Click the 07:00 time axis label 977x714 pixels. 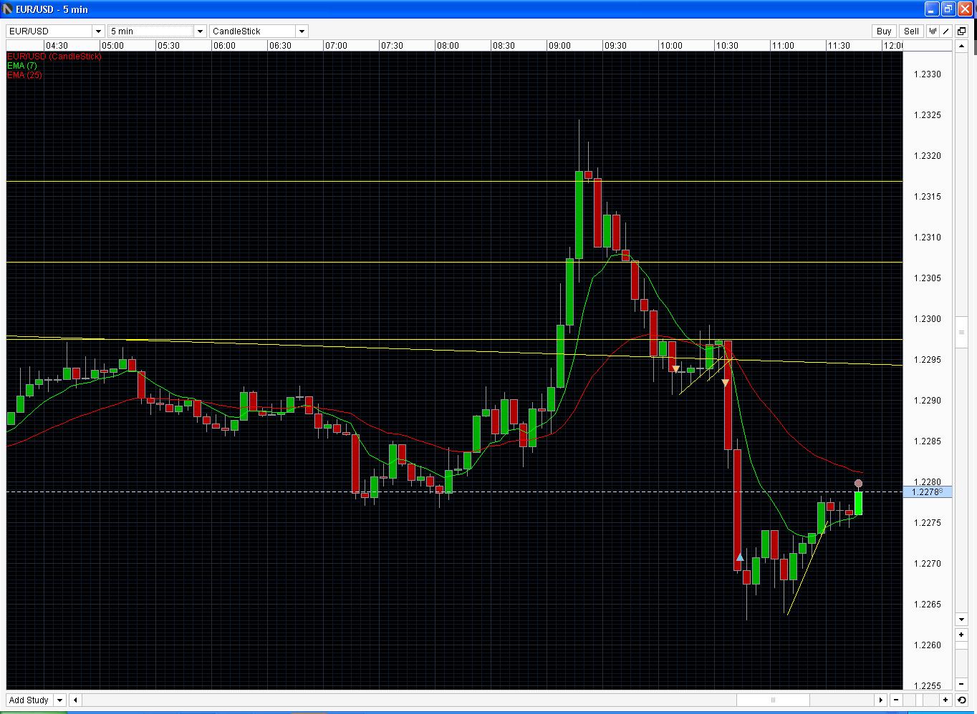[336, 46]
